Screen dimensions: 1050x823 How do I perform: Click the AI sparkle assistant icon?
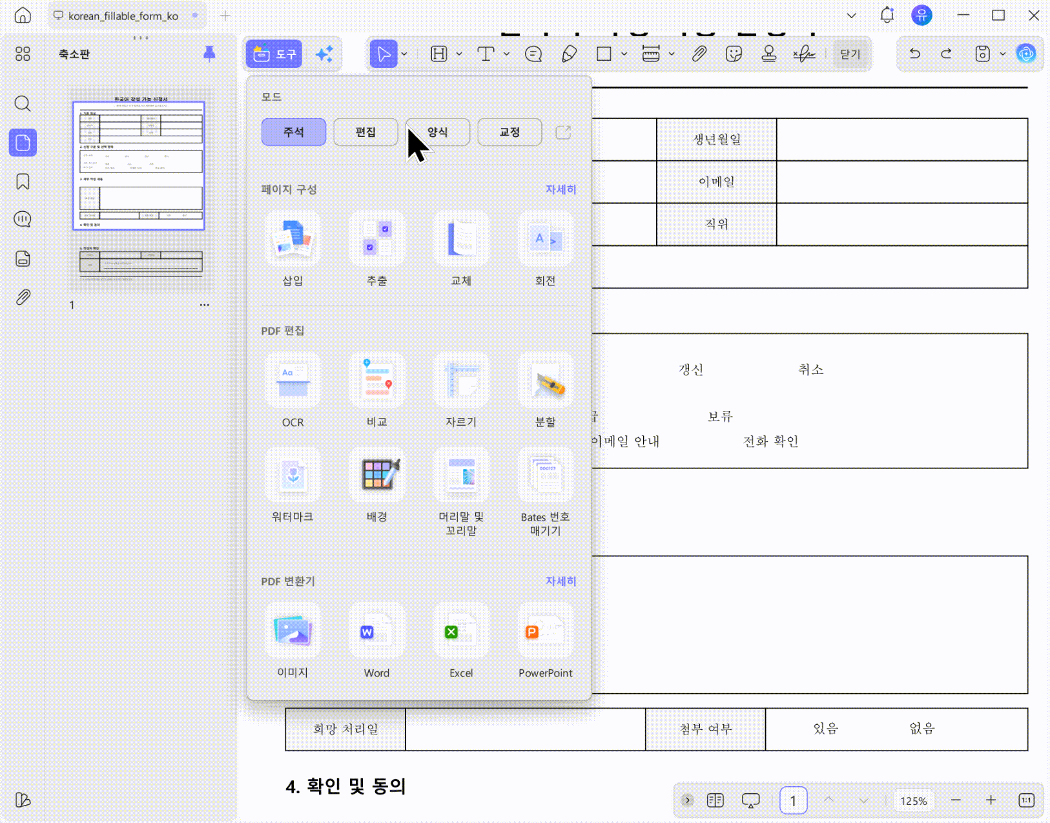pyautogui.click(x=324, y=54)
